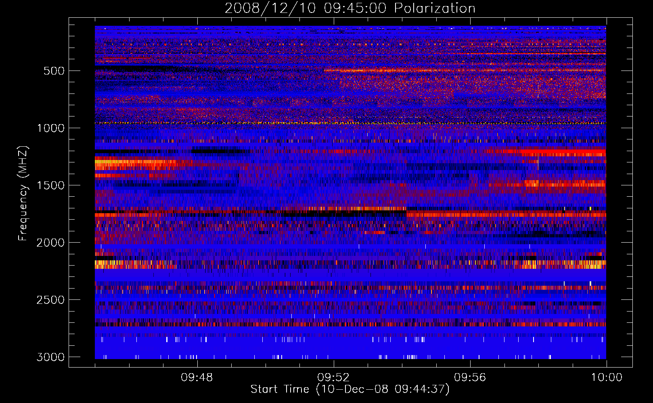Screen dimensions: 653x403
Task: Click the 10:00 time tick label
Action: [607, 378]
